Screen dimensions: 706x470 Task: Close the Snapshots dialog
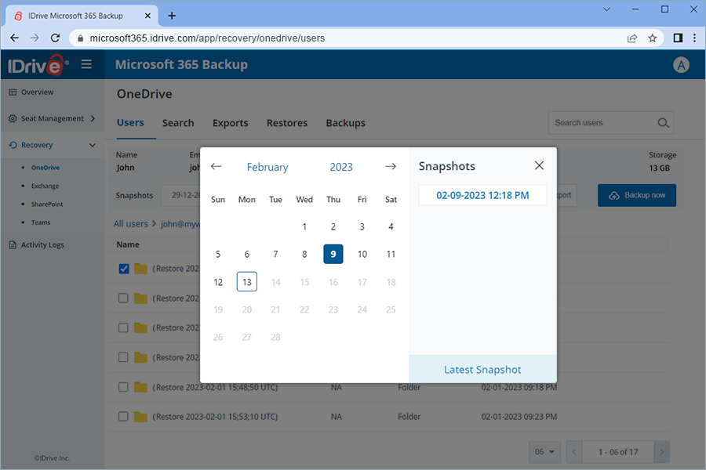point(539,165)
